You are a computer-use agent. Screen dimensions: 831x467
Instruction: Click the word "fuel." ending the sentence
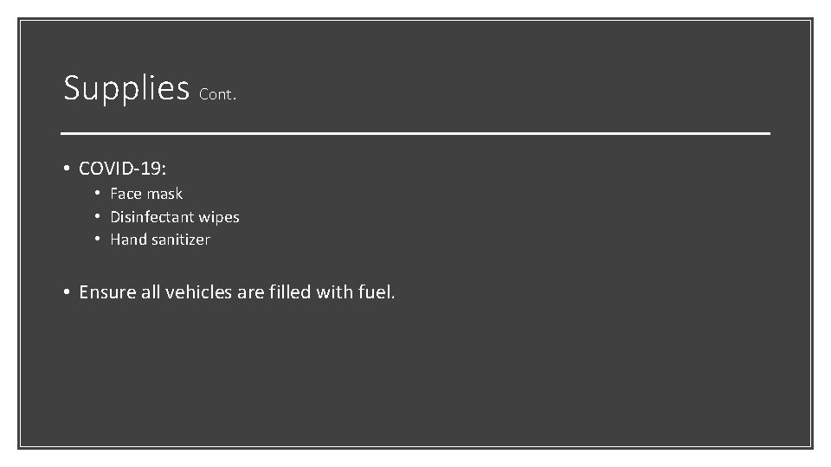click(376, 292)
